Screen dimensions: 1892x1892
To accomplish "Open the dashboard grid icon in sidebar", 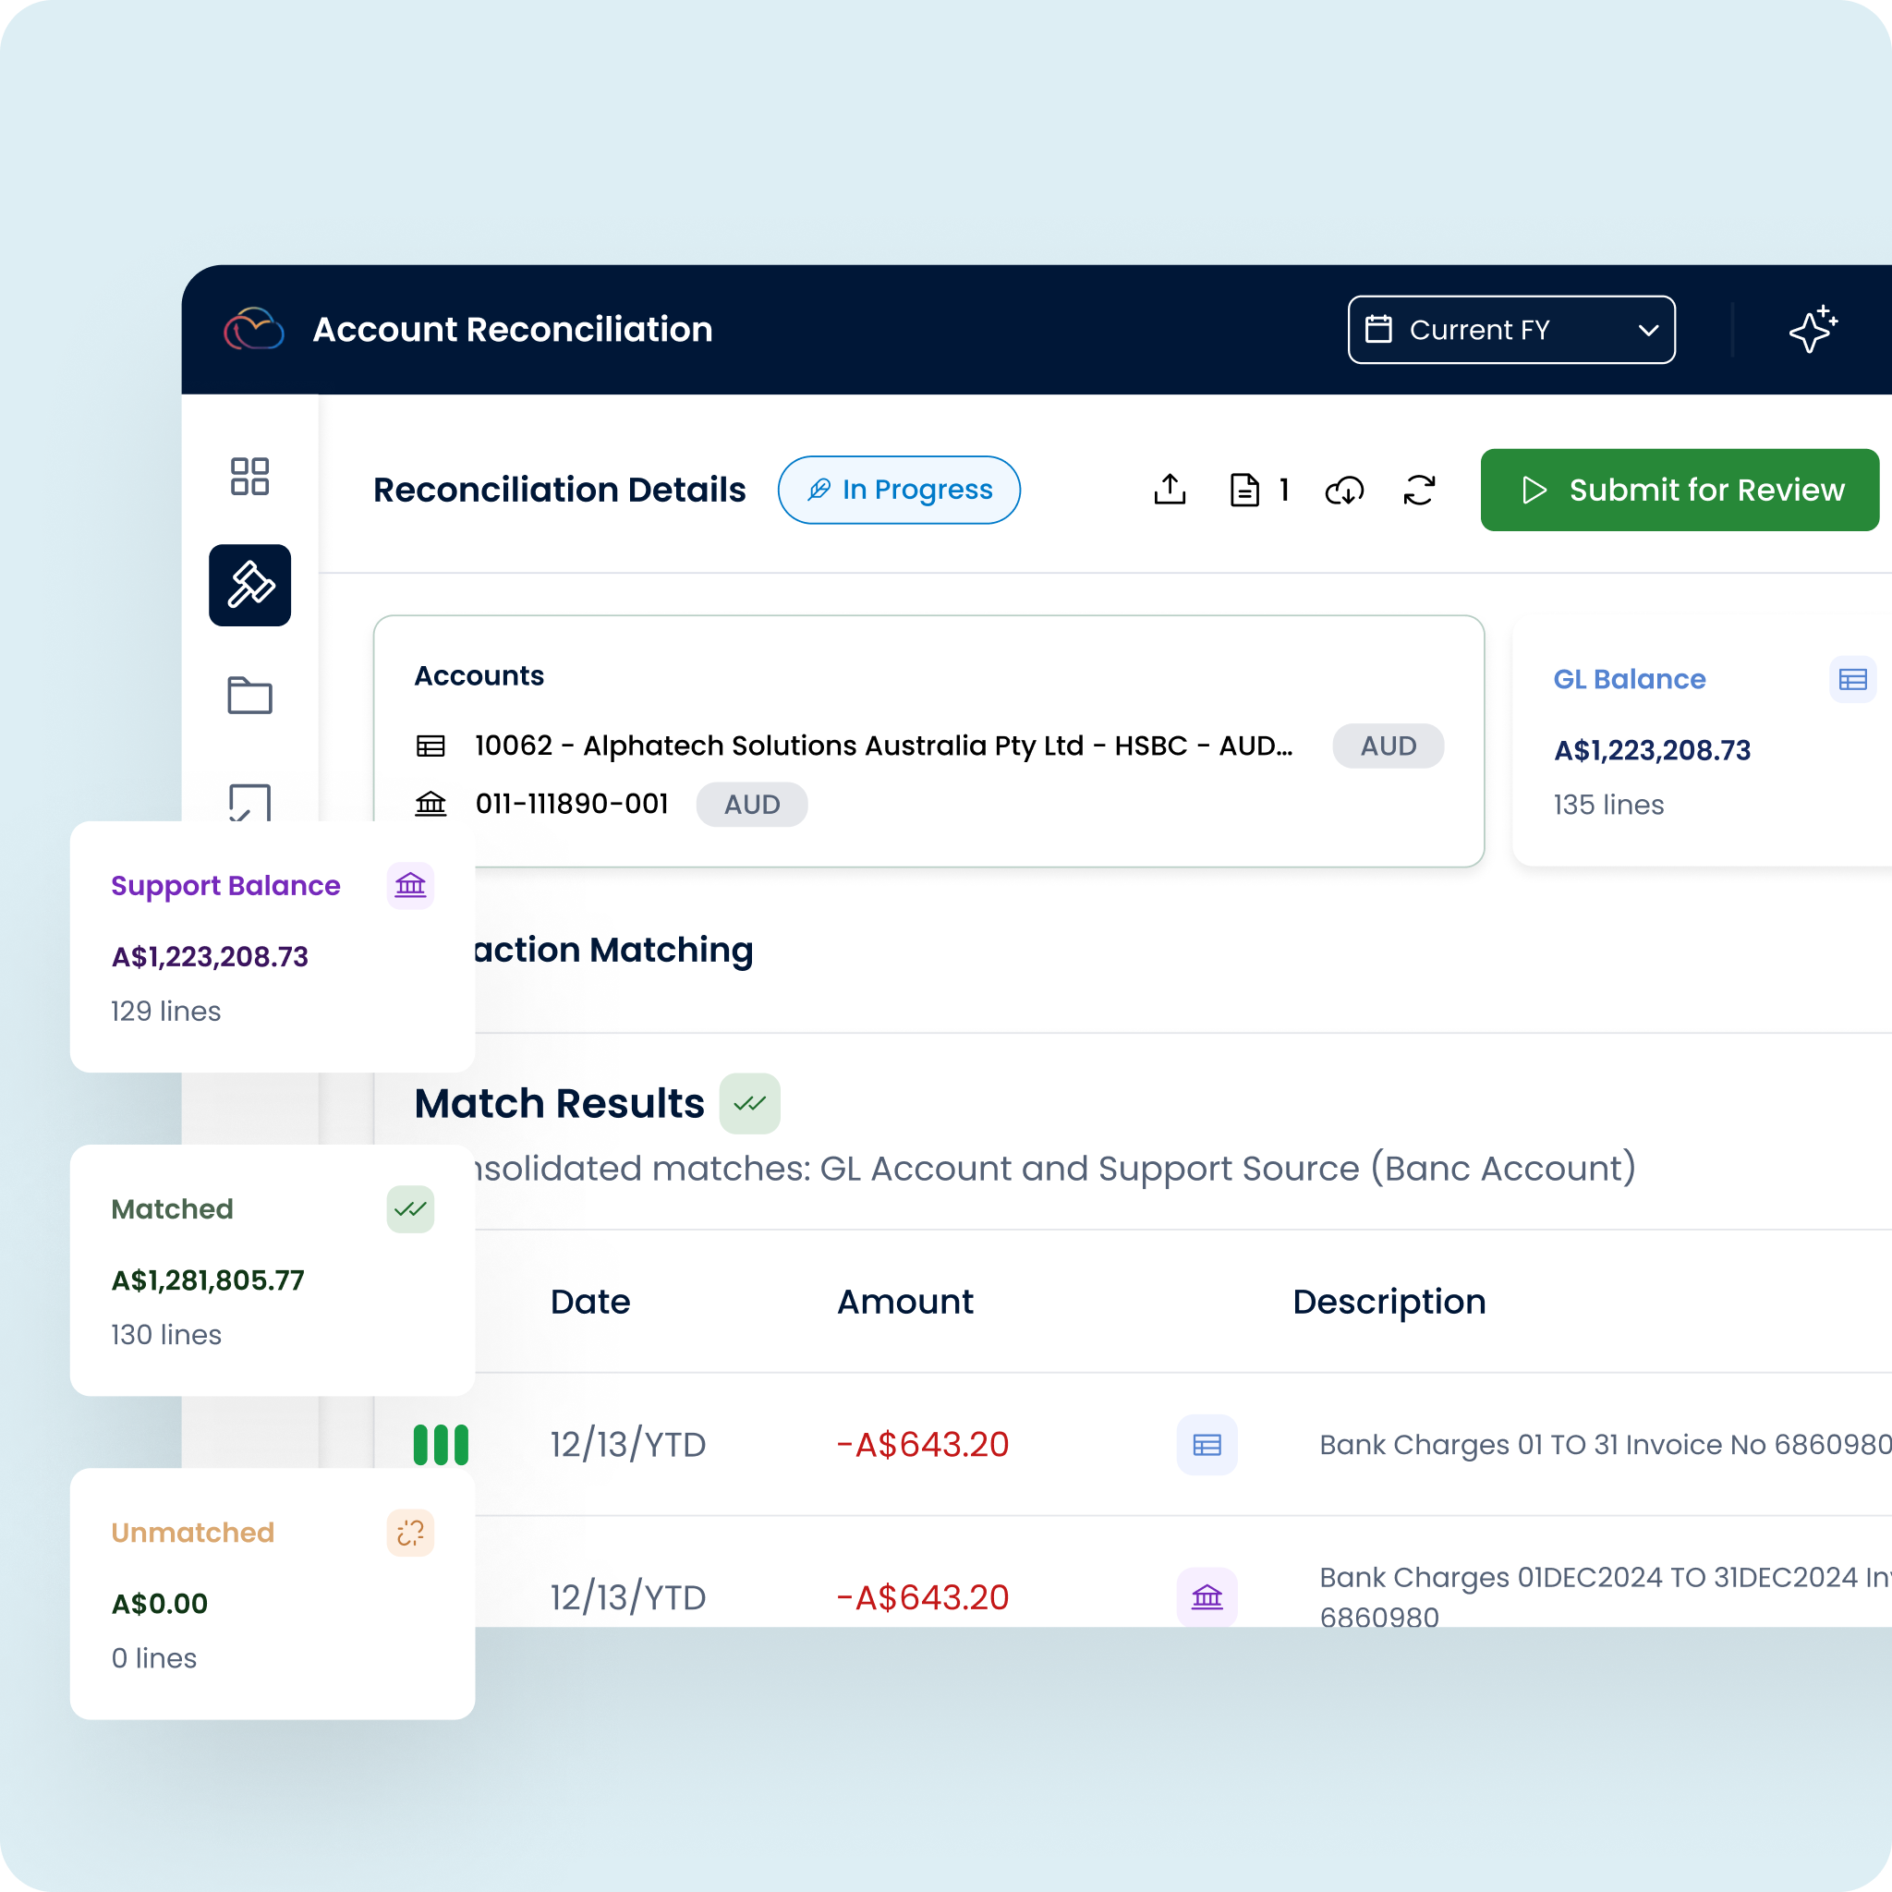I will 249,476.
